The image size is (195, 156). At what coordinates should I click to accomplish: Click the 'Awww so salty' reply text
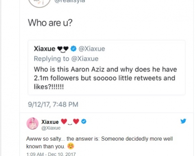(100, 143)
